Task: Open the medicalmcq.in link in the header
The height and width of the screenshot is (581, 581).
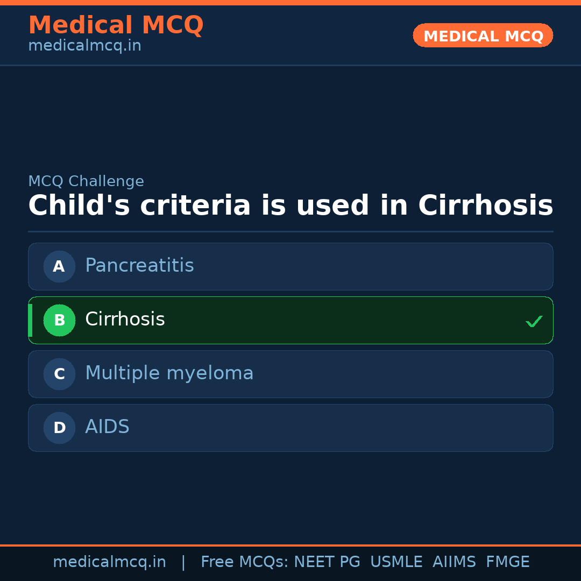Action: pyautogui.click(x=84, y=46)
